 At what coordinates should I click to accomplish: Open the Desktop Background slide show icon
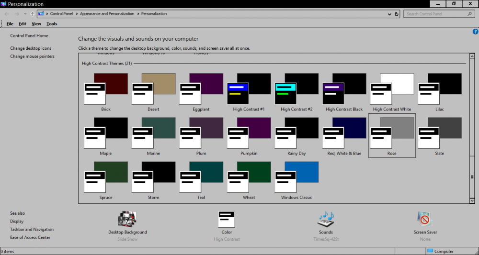[127, 219]
